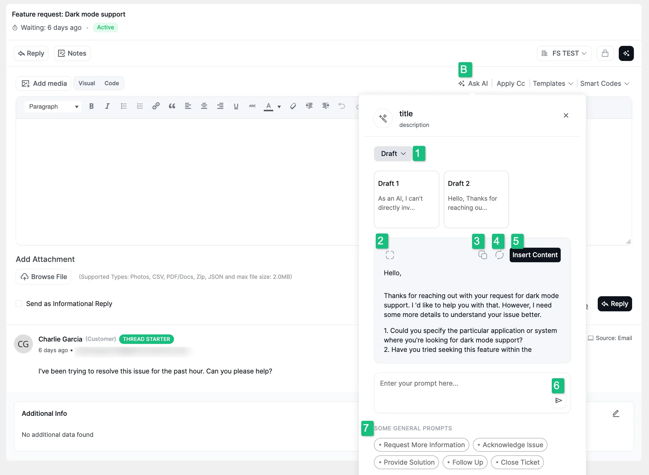Switch editor to Visual mode
The image size is (649, 475).
(87, 83)
